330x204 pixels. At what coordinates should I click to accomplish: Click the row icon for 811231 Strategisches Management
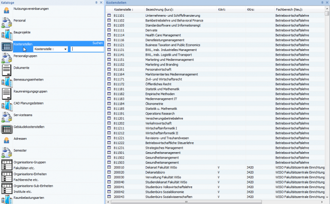[x=109, y=147]
